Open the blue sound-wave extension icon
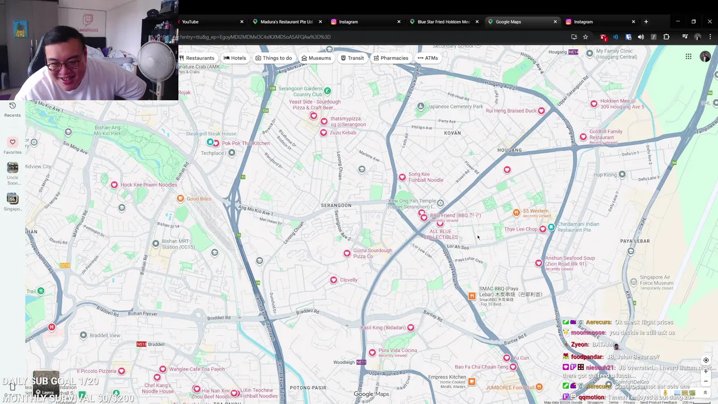The image size is (718, 404). pos(616,37)
